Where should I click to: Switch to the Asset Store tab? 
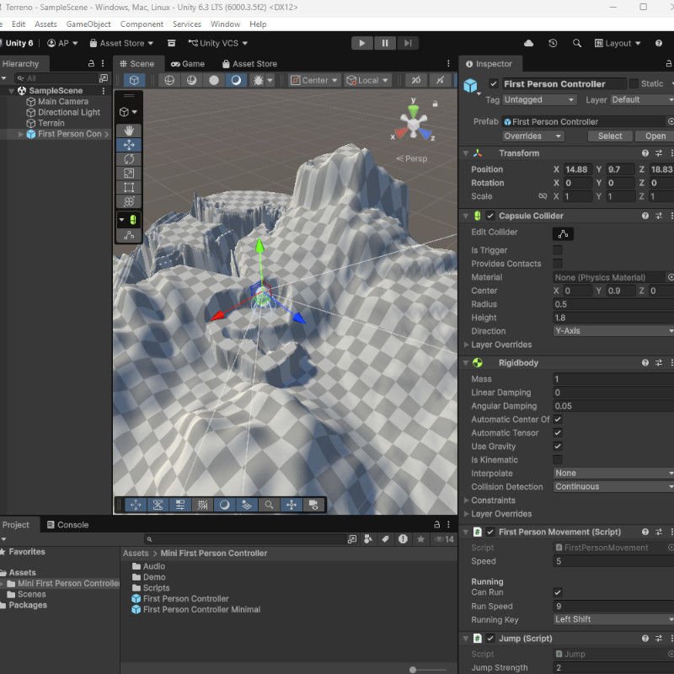249,64
